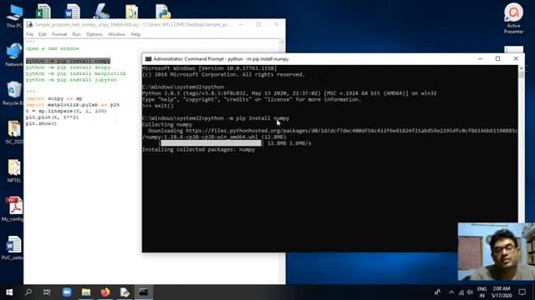Click the IDLE window title icon
535x300 pixels.
click(29, 24)
